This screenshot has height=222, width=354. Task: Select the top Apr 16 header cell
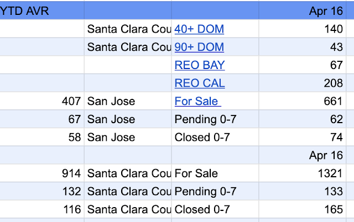[x=303, y=10]
